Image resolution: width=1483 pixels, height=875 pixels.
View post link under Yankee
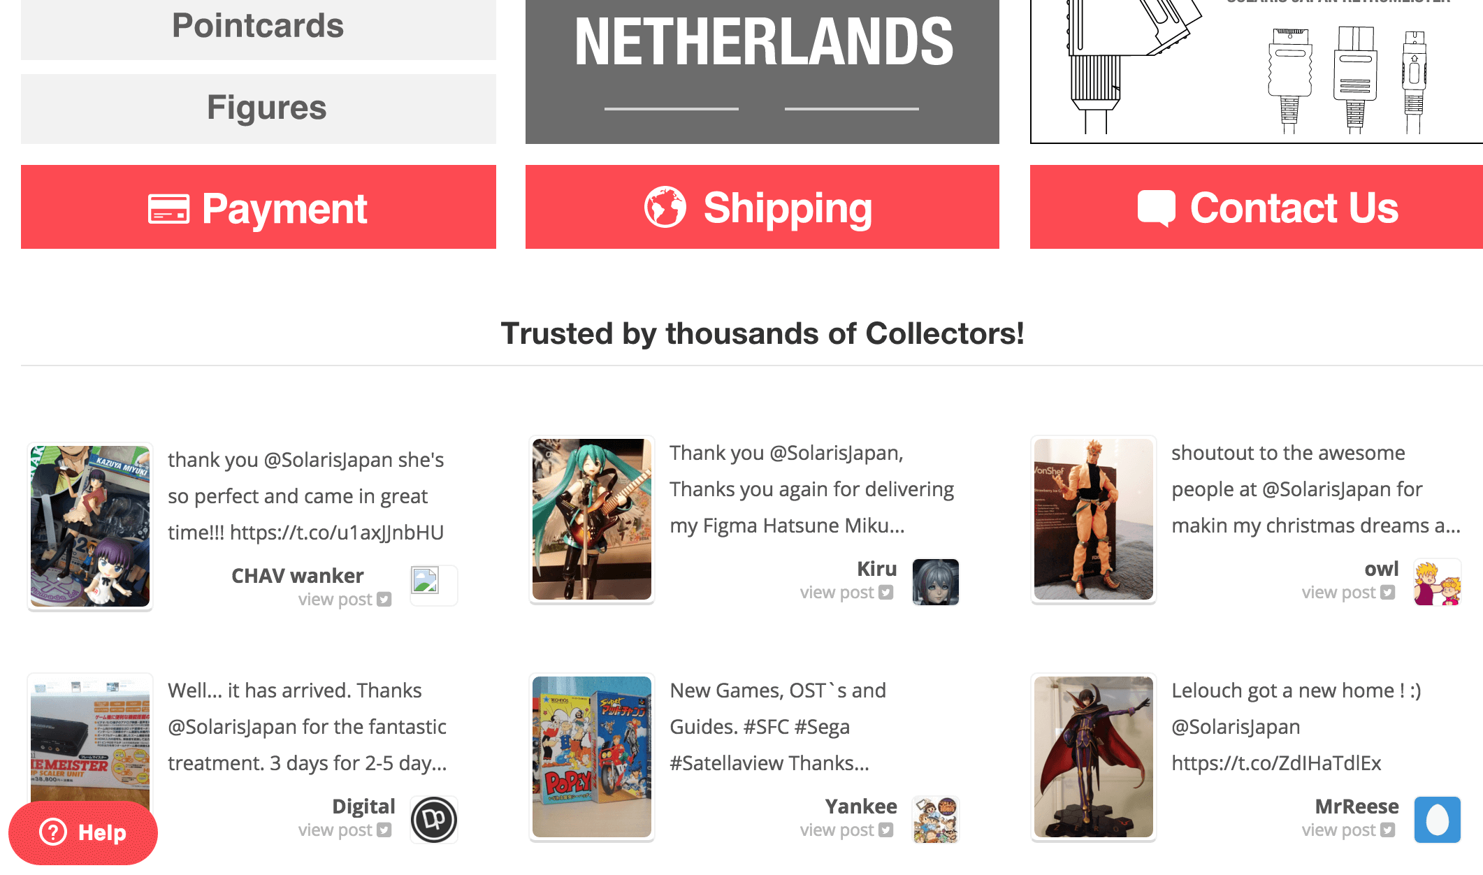coord(846,830)
